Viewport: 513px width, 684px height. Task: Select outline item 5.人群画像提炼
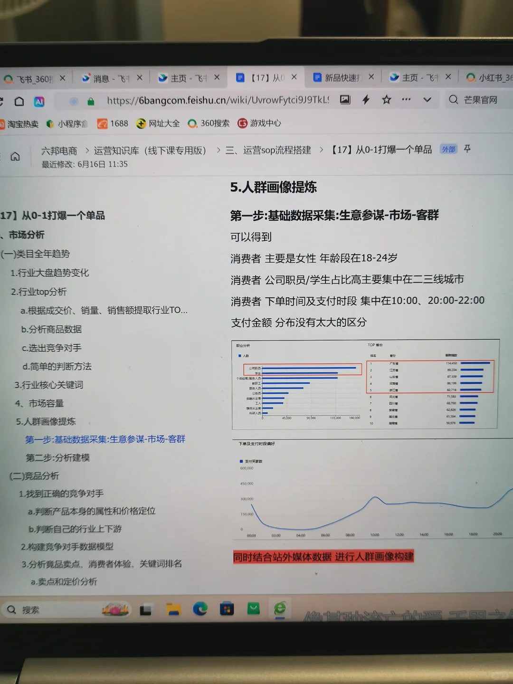46,421
